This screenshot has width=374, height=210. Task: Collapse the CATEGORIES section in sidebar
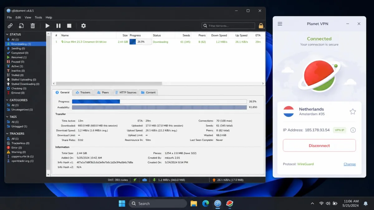pyautogui.click(x=7, y=100)
